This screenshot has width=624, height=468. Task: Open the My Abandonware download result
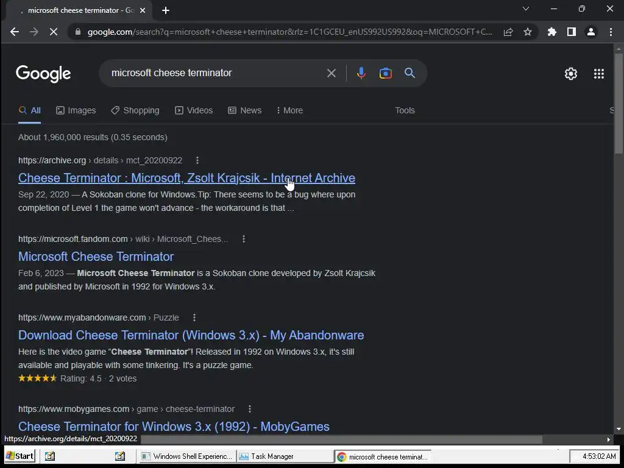[191, 335]
